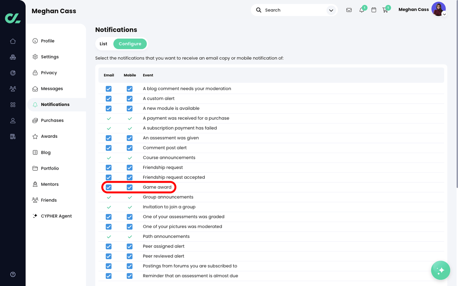The image size is (458, 286).
Task: Click the 'Course announcements' event row text
Action: click(169, 158)
